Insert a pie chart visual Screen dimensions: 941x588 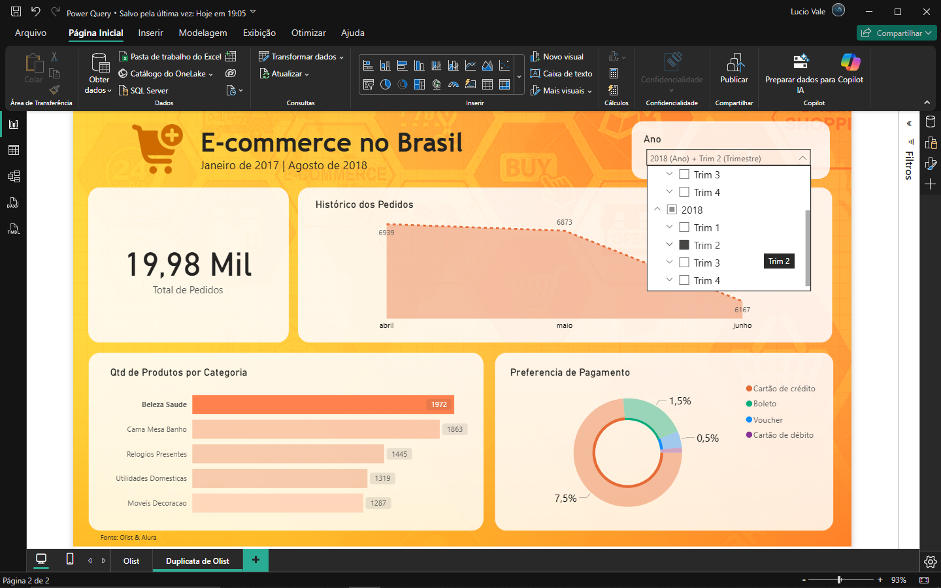pyautogui.click(x=386, y=84)
